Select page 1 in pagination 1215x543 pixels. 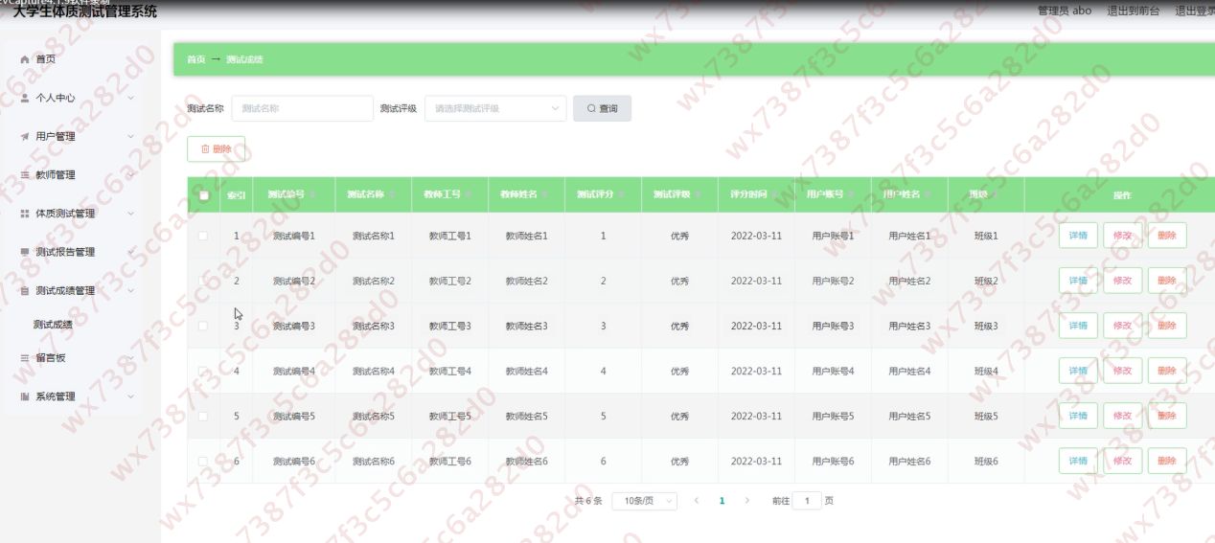tap(722, 501)
